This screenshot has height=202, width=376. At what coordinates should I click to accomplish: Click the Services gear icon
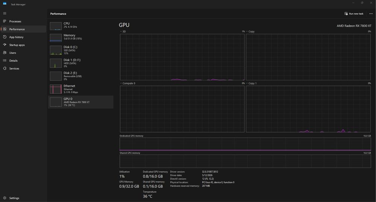click(5, 69)
